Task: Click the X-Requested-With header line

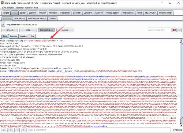Action: tap(17, 57)
